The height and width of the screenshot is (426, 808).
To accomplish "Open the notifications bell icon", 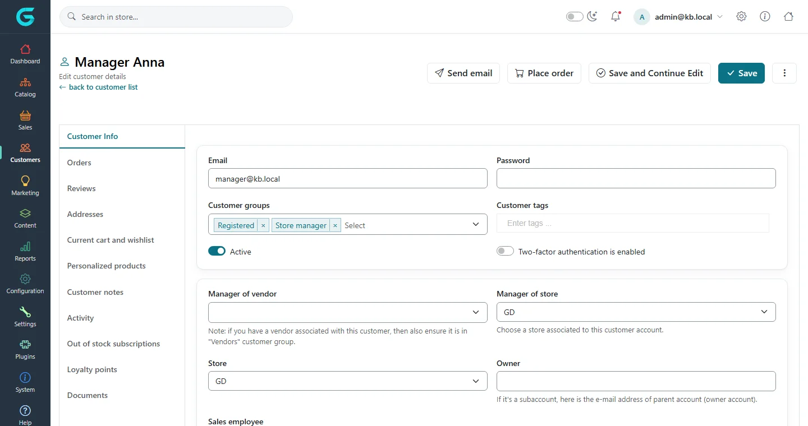I will (x=616, y=17).
